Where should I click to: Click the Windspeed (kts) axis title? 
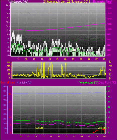[x=18, y=1]
